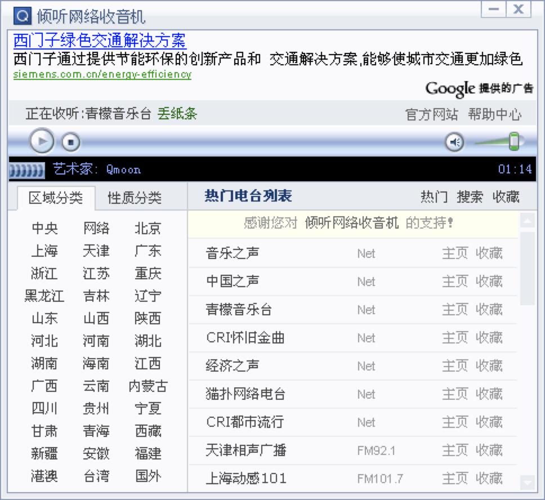Screen dimensions: 545x500
Task: Select the 广东 region
Action: pos(148,251)
